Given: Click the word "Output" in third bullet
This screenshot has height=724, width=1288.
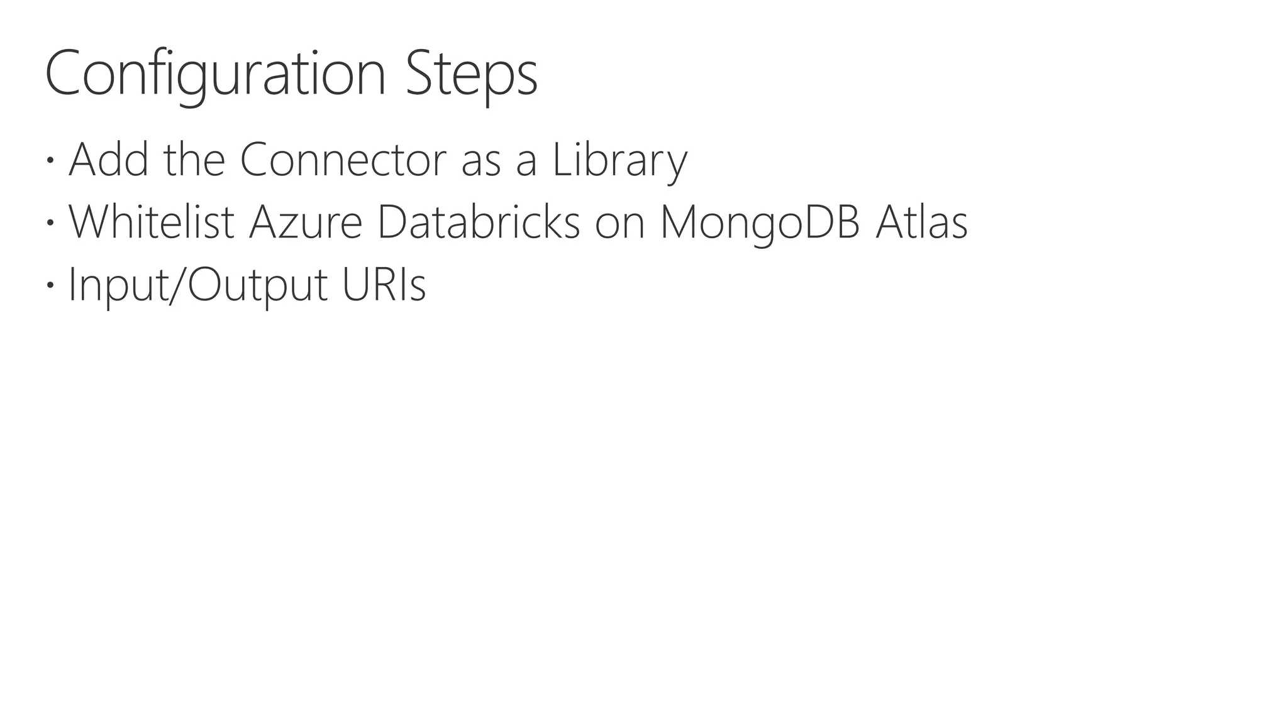Looking at the screenshot, I should [257, 285].
